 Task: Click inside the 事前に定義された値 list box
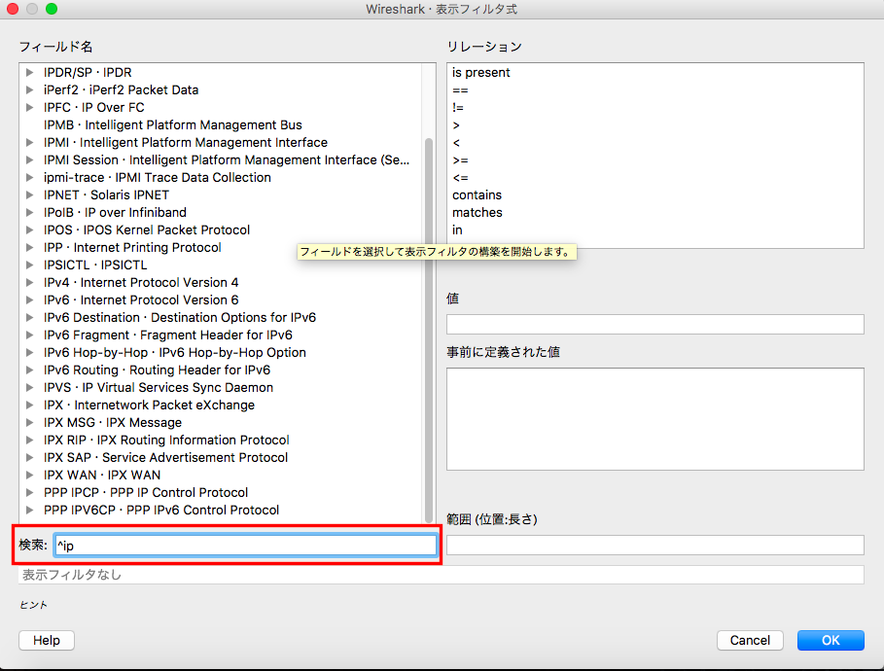point(655,419)
